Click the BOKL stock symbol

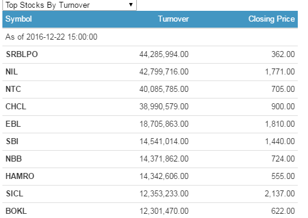pyautogui.click(x=16, y=211)
